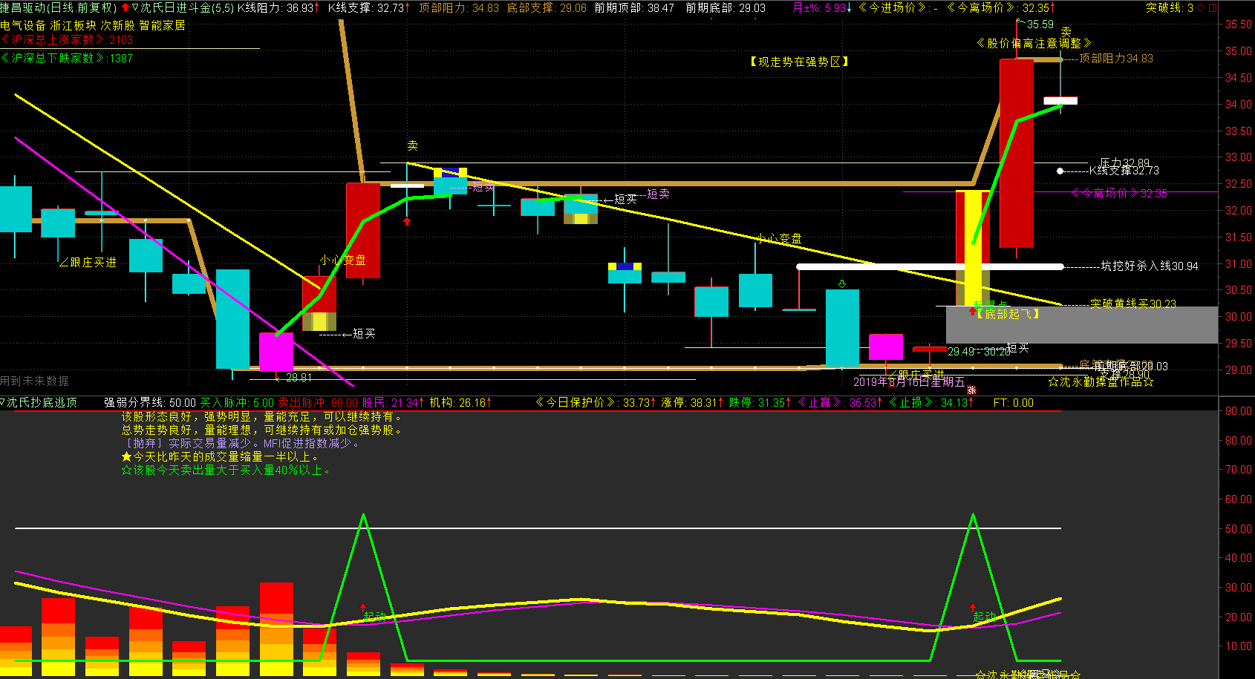The width and height of the screenshot is (1255, 679).
Task: Click the FT: 0.00 value
Action: [x=1014, y=402]
